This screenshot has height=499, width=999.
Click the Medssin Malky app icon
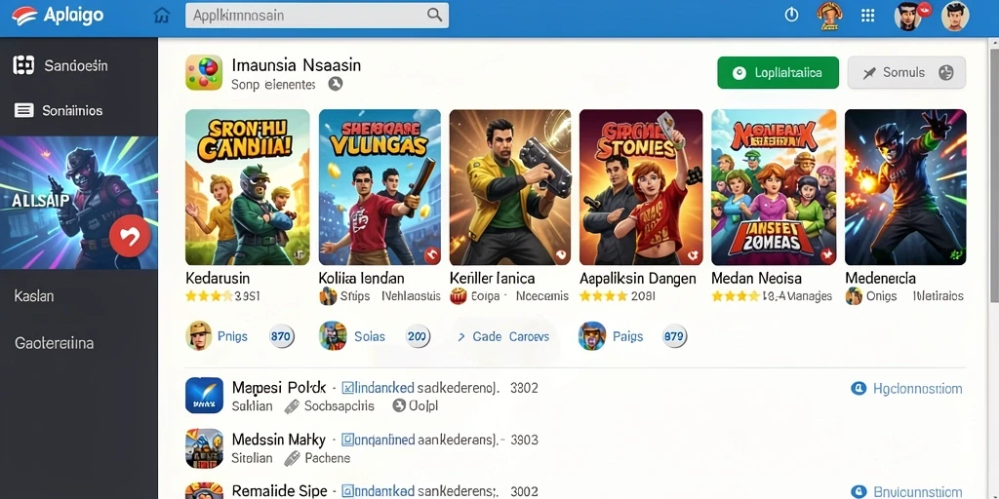click(x=204, y=448)
